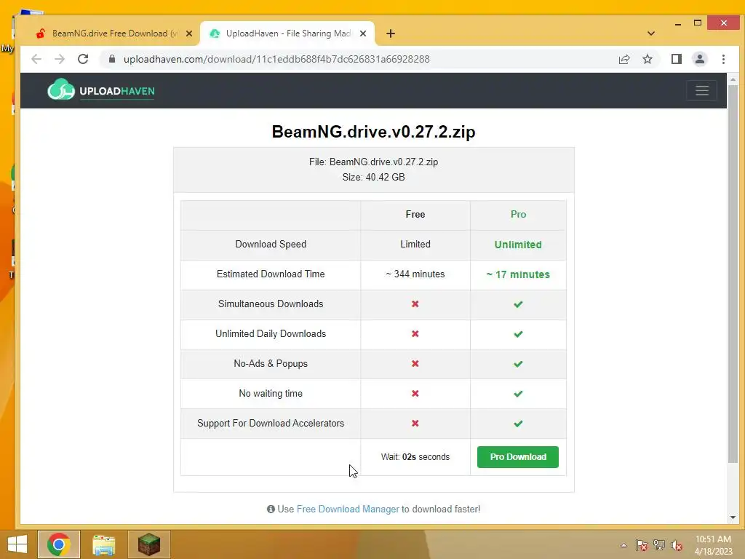
Task: Close the UploadHaven tab
Action: point(363,33)
